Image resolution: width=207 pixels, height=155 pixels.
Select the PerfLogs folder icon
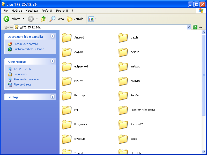click(67, 96)
